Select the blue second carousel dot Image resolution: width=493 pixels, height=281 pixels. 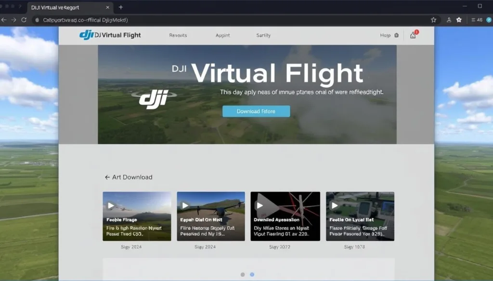(x=252, y=274)
